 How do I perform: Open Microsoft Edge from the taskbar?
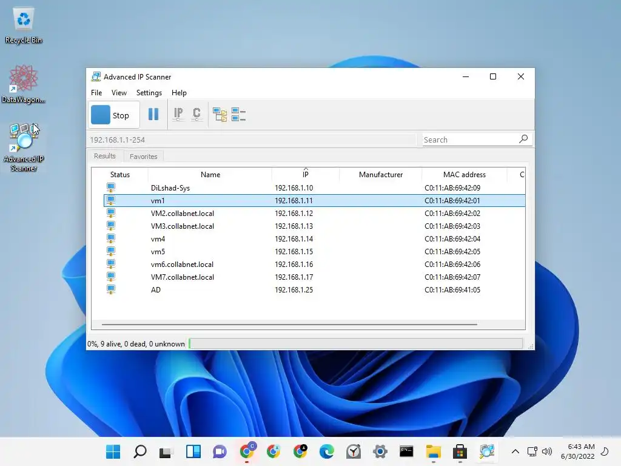point(327,451)
